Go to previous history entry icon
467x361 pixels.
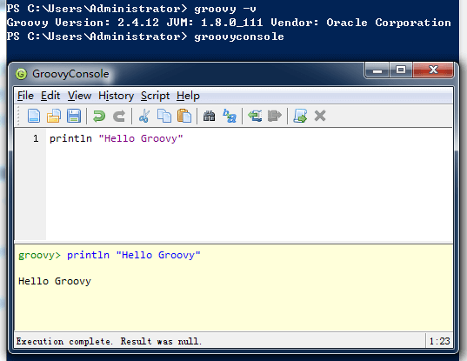click(x=255, y=116)
